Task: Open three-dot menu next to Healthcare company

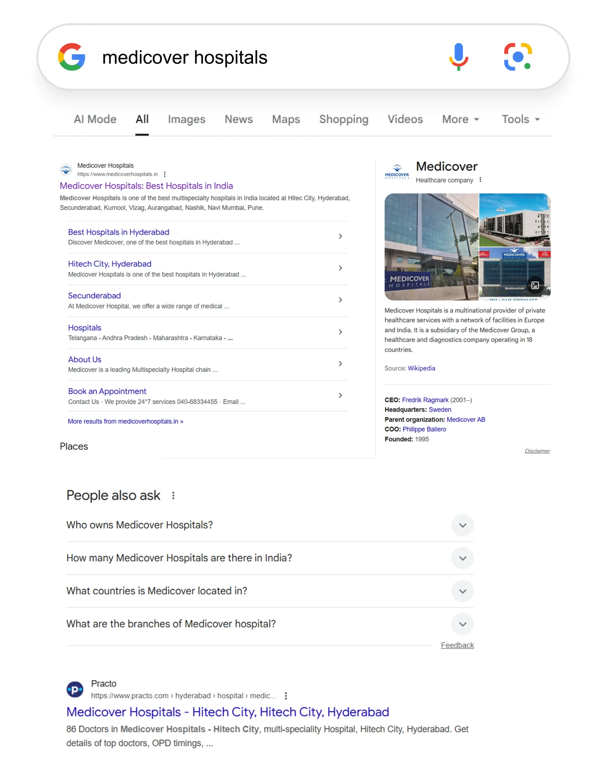Action: point(480,180)
